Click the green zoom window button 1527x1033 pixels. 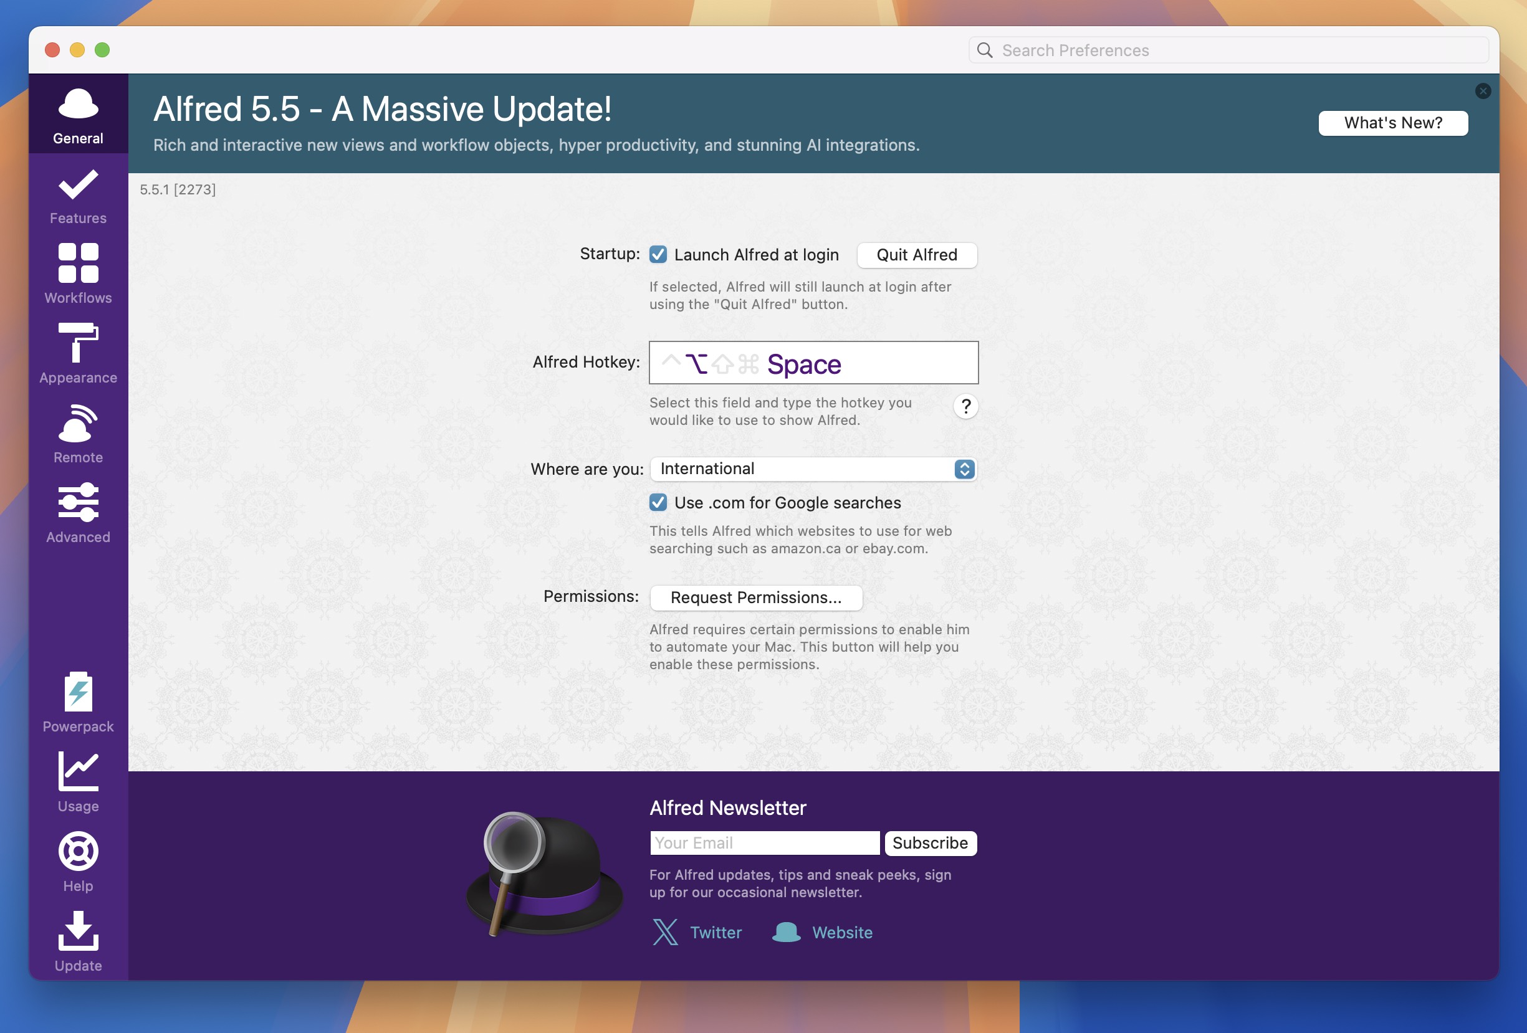(102, 50)
